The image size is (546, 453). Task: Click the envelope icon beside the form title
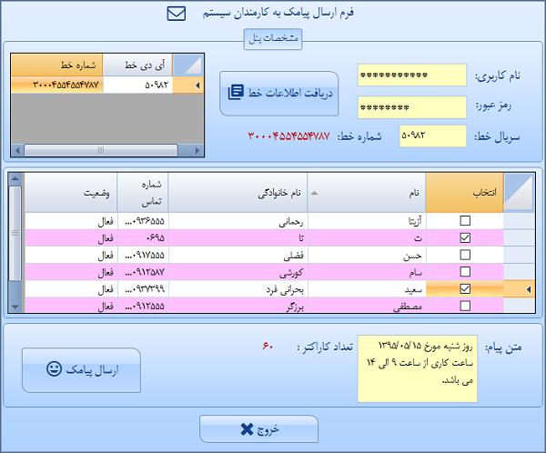177,14
